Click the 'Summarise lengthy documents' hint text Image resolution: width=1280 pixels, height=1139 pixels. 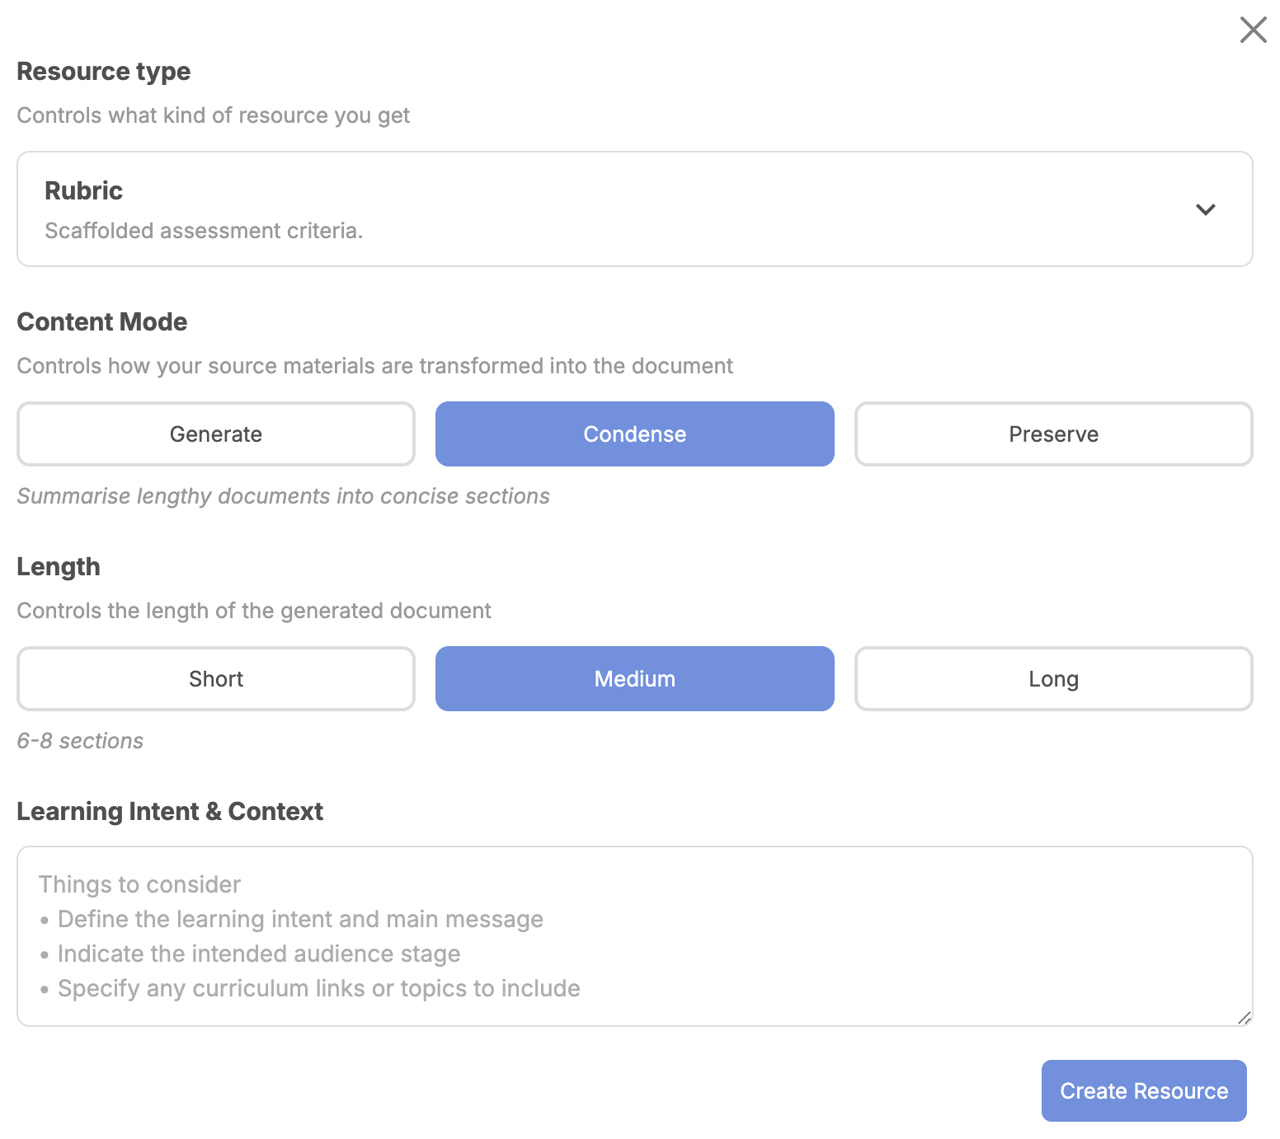pyautogui.click(x=283, y=496)
